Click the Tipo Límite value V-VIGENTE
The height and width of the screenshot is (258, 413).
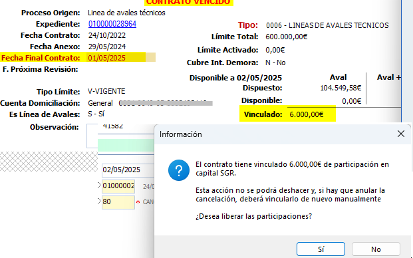106,91
